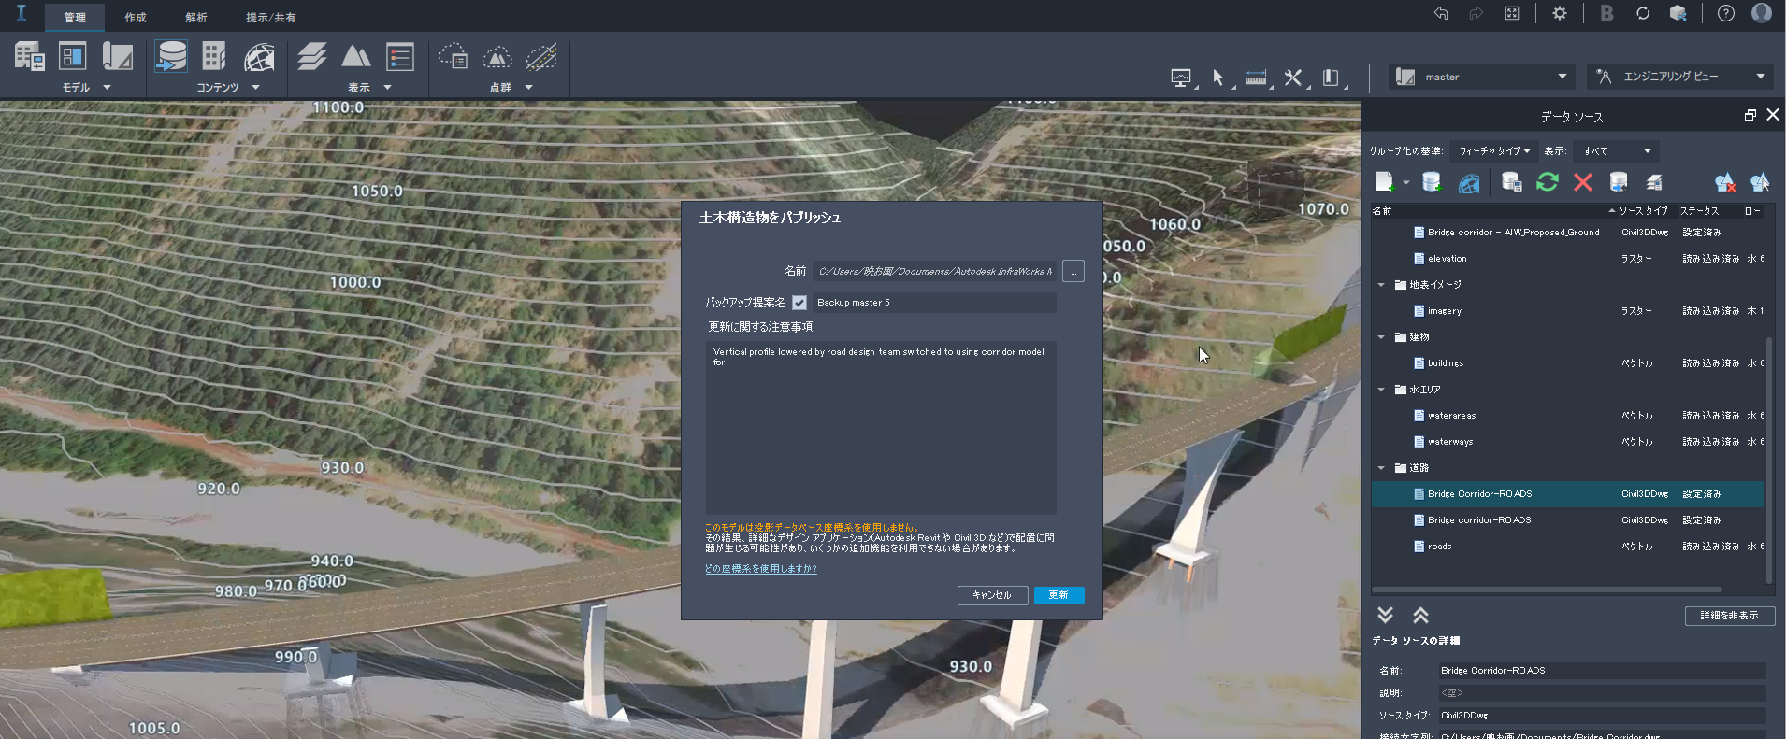Collapse the 地表イメージ tree group
The width and height of the screenshot is (1786, 739).
pyautogui.click(x=1381, y=285)
